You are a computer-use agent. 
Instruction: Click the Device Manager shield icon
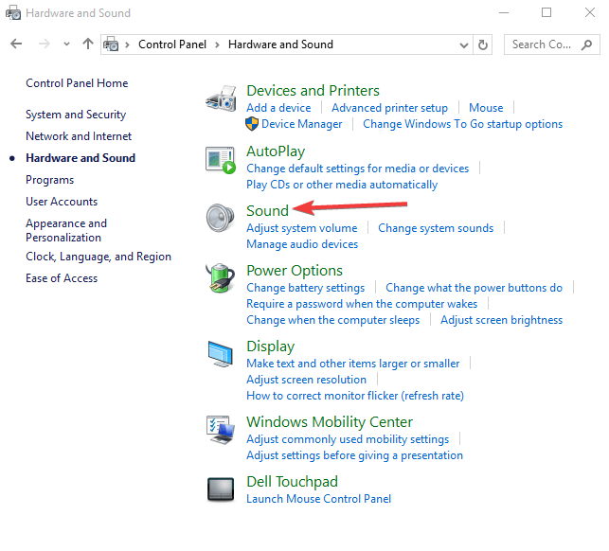pyautogui.click(x=252, y=124)
